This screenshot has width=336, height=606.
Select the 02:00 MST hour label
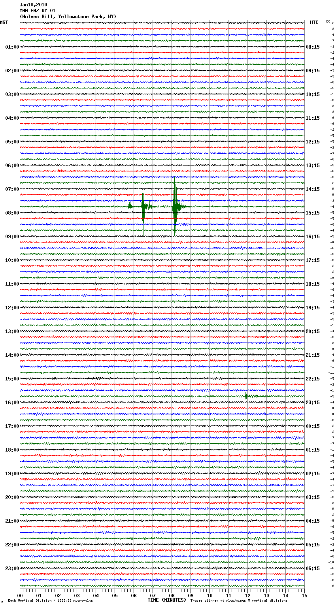(x=12, y=71)
